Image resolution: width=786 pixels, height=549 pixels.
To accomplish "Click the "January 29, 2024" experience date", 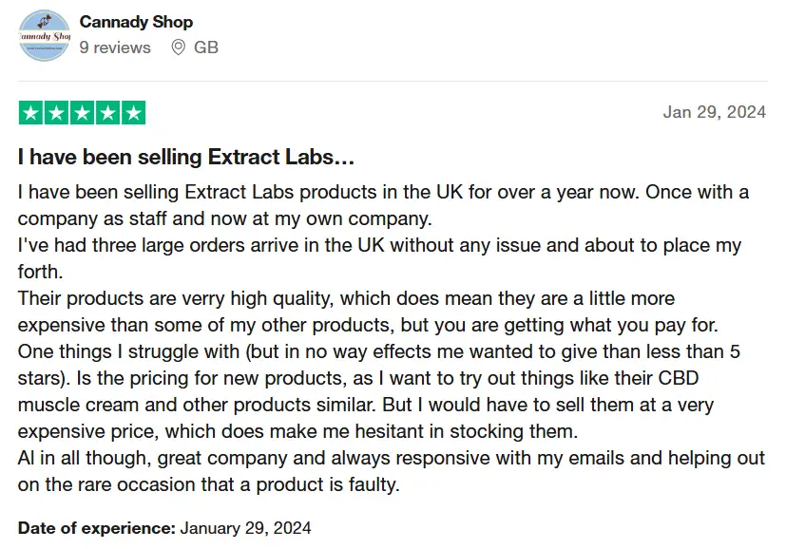I will [245, 528].
